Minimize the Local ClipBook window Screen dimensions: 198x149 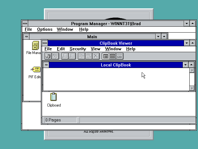[x=185, y=65]
